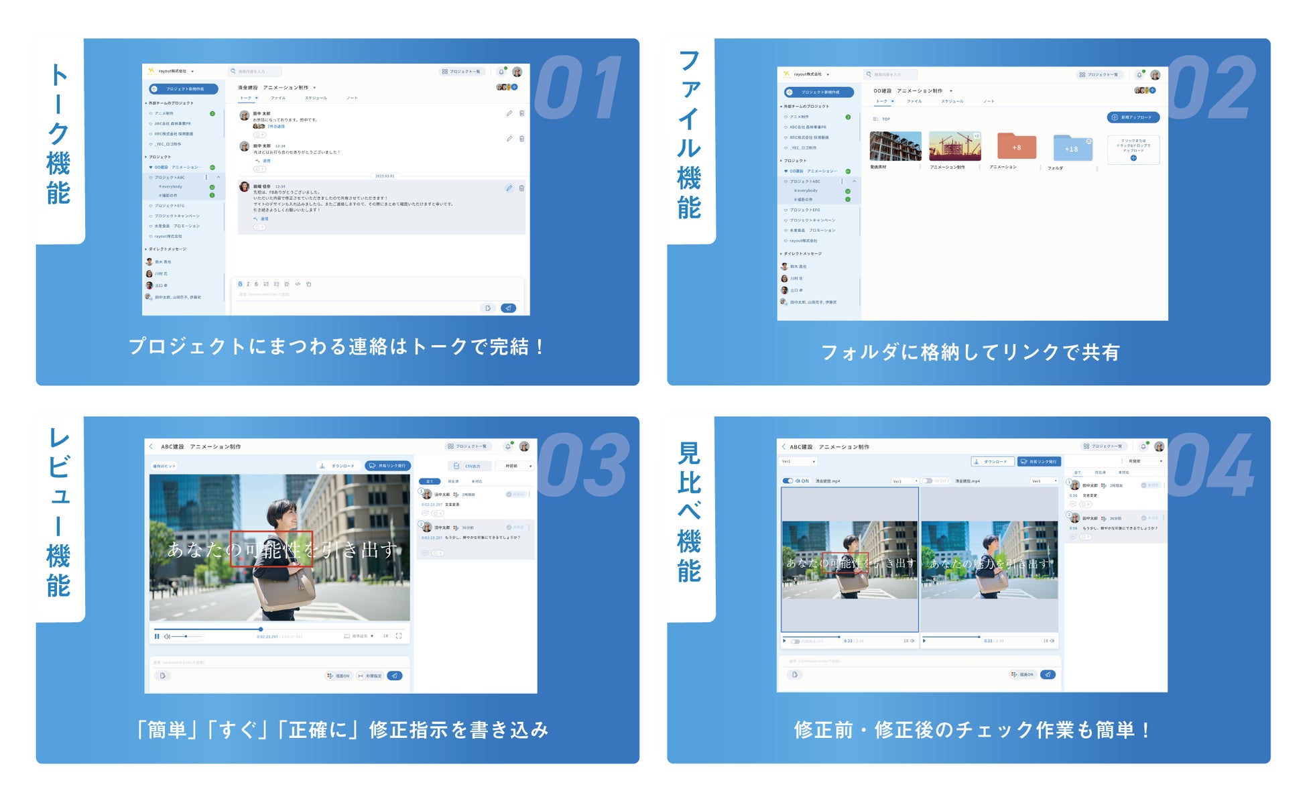The image size is (1307, 807).
Task: Open orange +8 folder in file screen
Action: coord(1016,147)
